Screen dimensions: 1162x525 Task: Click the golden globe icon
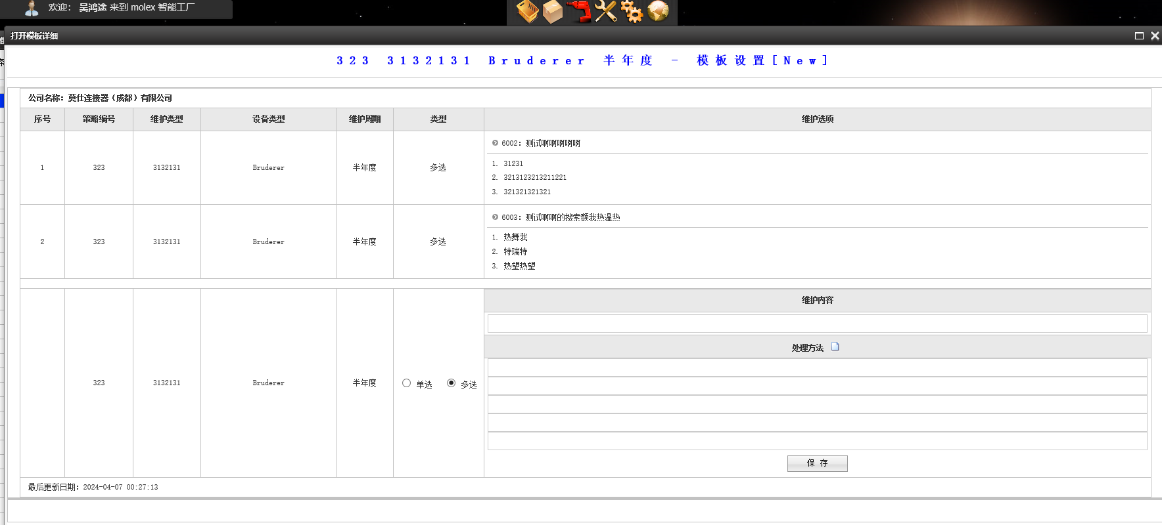click(658, 11)
